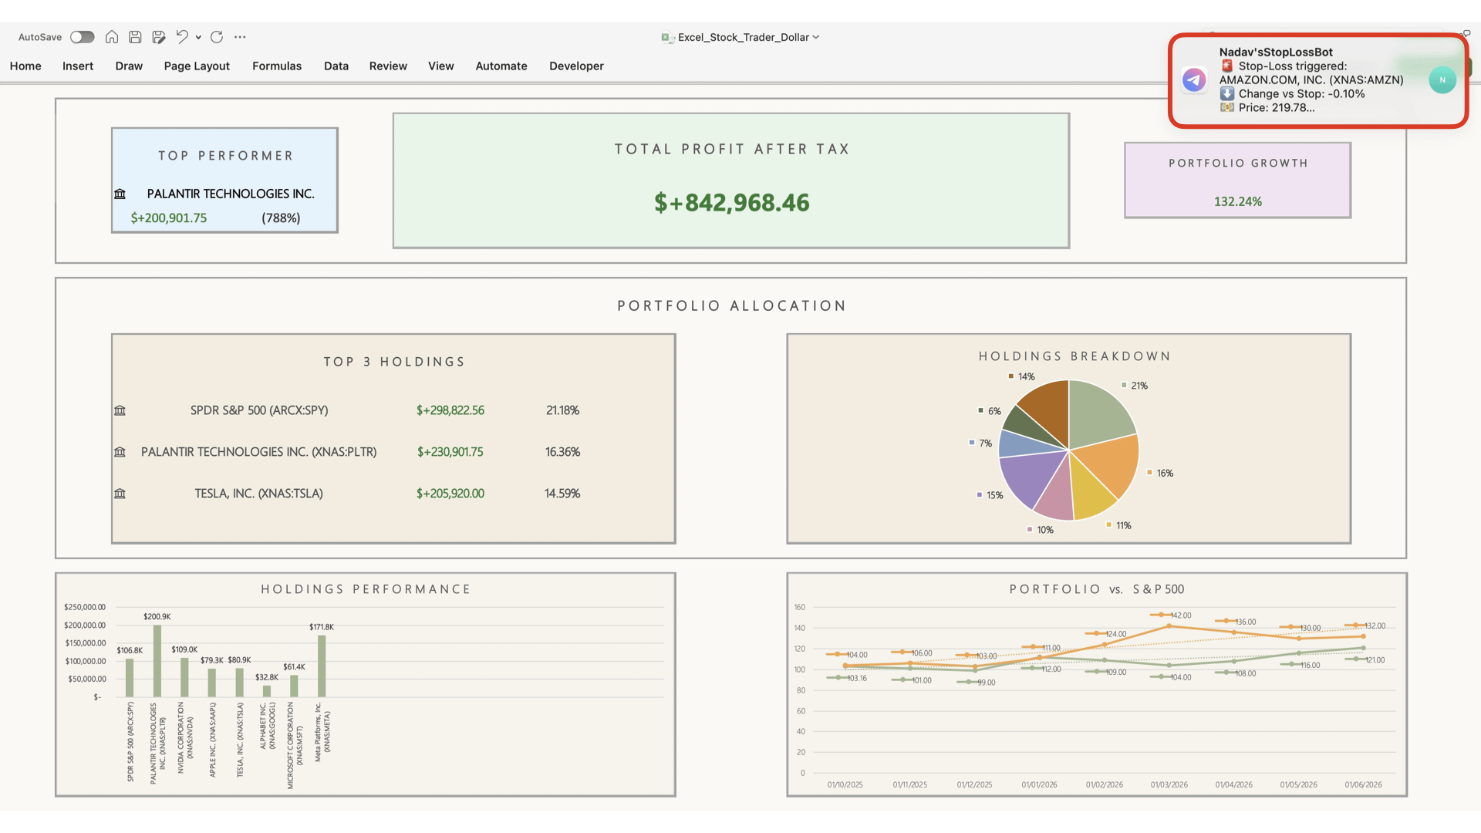Expand the Undo history dropdown arrow
The height and width of the screenshot is (833, 1481).
[x=198, y=37]
